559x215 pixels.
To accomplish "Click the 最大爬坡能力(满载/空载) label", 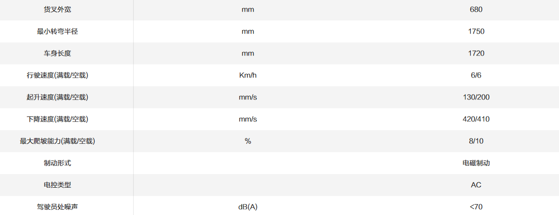I will [x=57, y=141].
